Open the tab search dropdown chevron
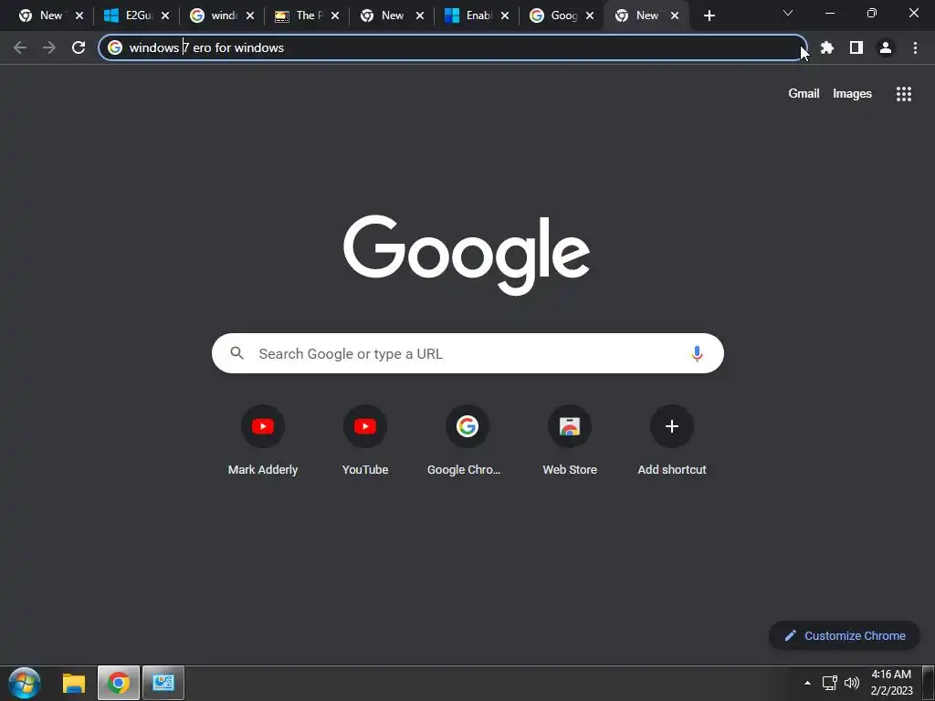The width and height of the screenshot is (935, 701). point(788,13)
